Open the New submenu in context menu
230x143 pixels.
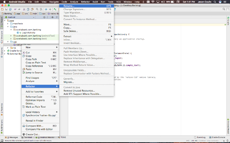(40, 48)
